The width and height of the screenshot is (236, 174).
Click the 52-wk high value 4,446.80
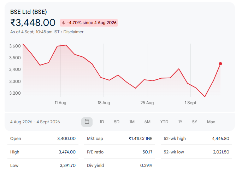[221, 139]
